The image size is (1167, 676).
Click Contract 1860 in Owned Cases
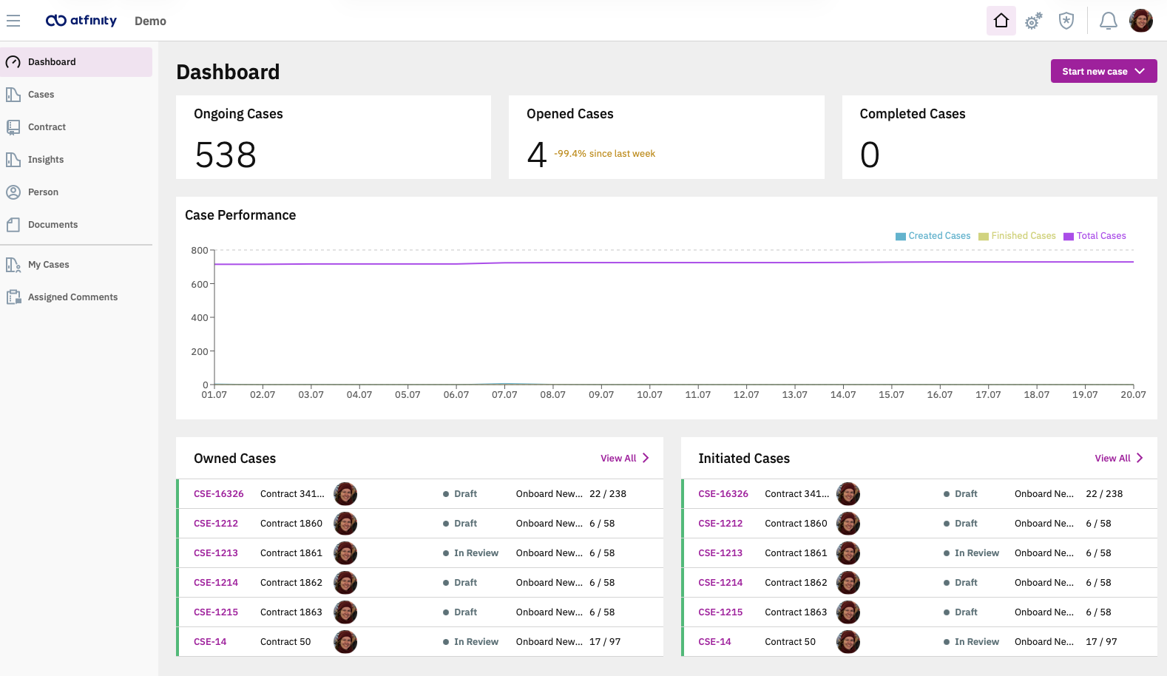coord(291,524)
